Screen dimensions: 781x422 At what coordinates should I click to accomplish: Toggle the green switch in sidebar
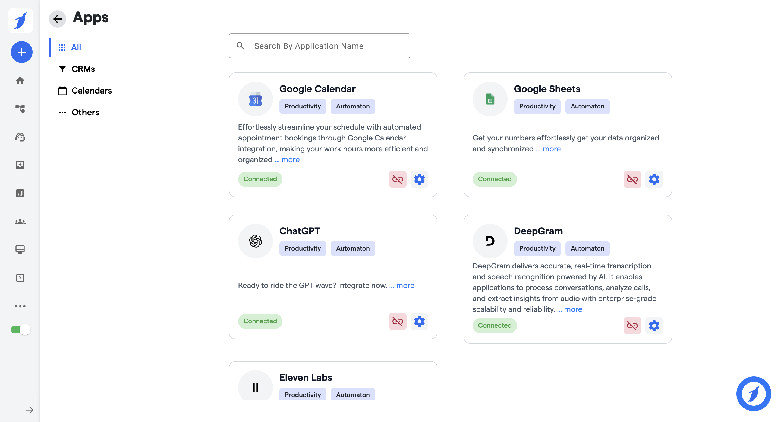click(x=21, y=329)
